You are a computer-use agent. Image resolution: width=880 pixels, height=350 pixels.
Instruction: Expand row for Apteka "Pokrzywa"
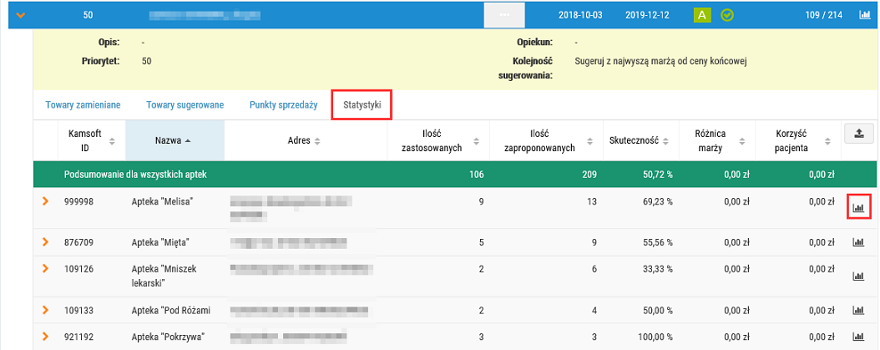[x=45, y=337]
